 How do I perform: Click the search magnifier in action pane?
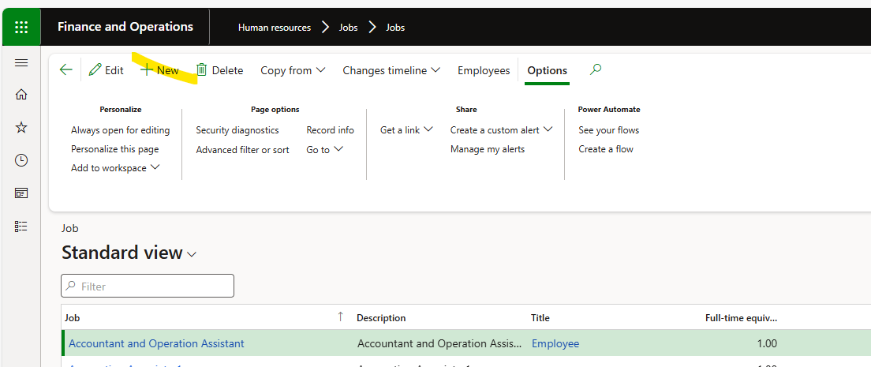click(x=596, y=69)
